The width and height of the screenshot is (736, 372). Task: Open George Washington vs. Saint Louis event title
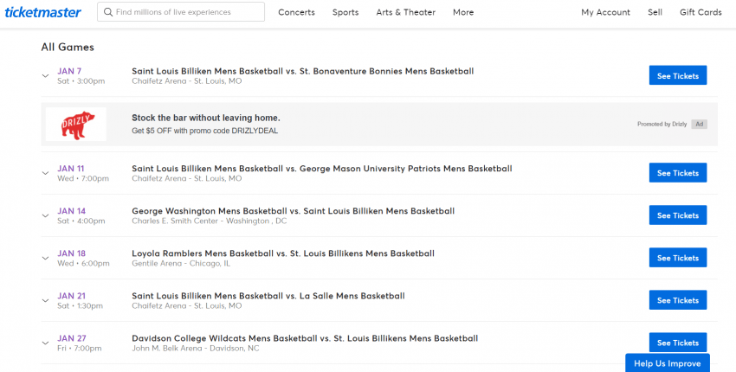click(293, 211)
